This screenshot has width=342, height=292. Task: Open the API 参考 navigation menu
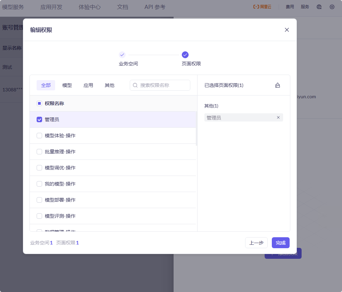(154, 7)
